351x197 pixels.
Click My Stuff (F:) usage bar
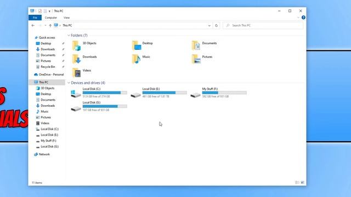click(224, 92)
